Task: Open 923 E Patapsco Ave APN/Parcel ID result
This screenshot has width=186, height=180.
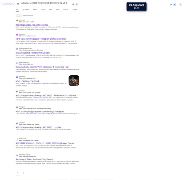Action: (46, 95)
